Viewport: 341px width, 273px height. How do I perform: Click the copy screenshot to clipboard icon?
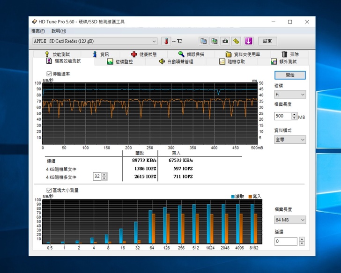tap(214, 41)
